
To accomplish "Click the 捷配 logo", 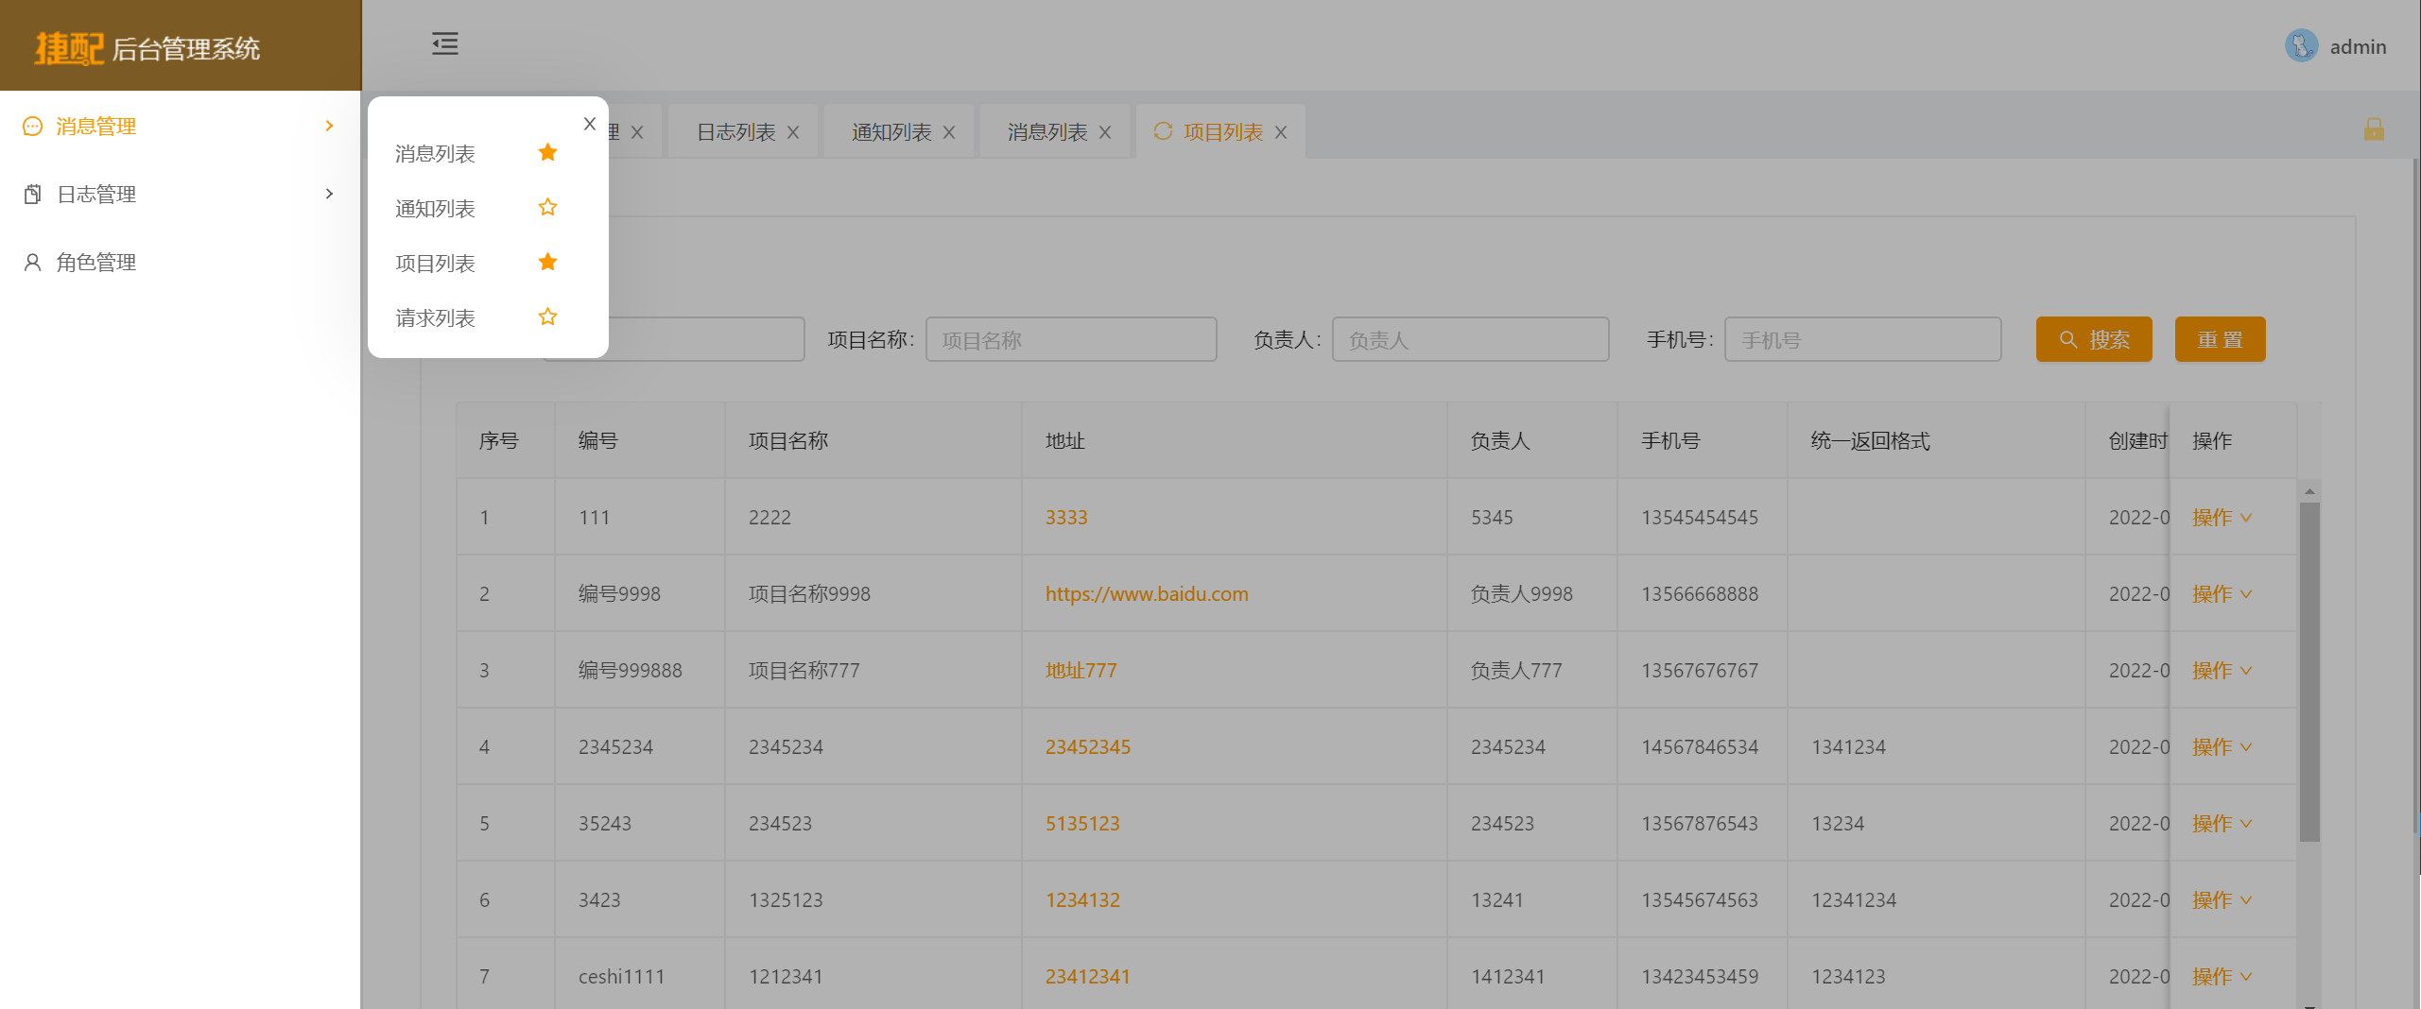I will 68,48.
